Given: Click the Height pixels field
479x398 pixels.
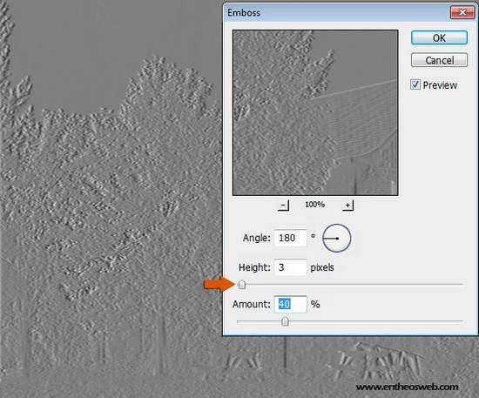Looking at the screenshot, I should pos(291,267).
